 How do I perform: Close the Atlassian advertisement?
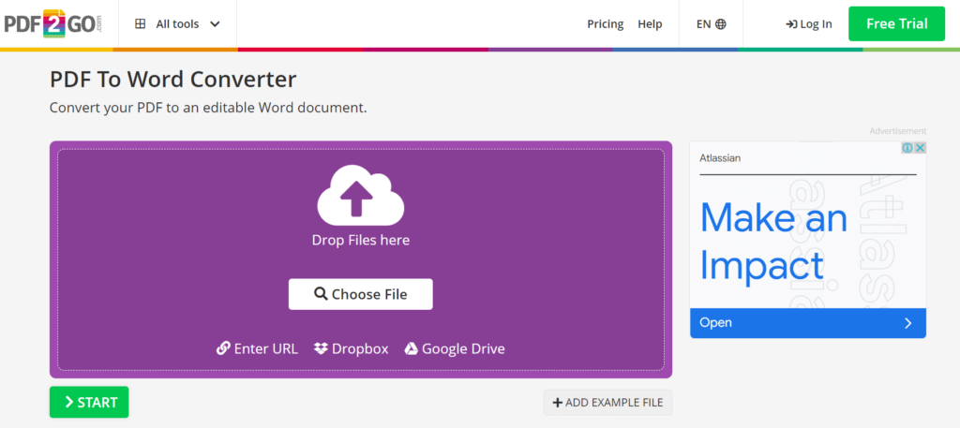pos(920,148)
